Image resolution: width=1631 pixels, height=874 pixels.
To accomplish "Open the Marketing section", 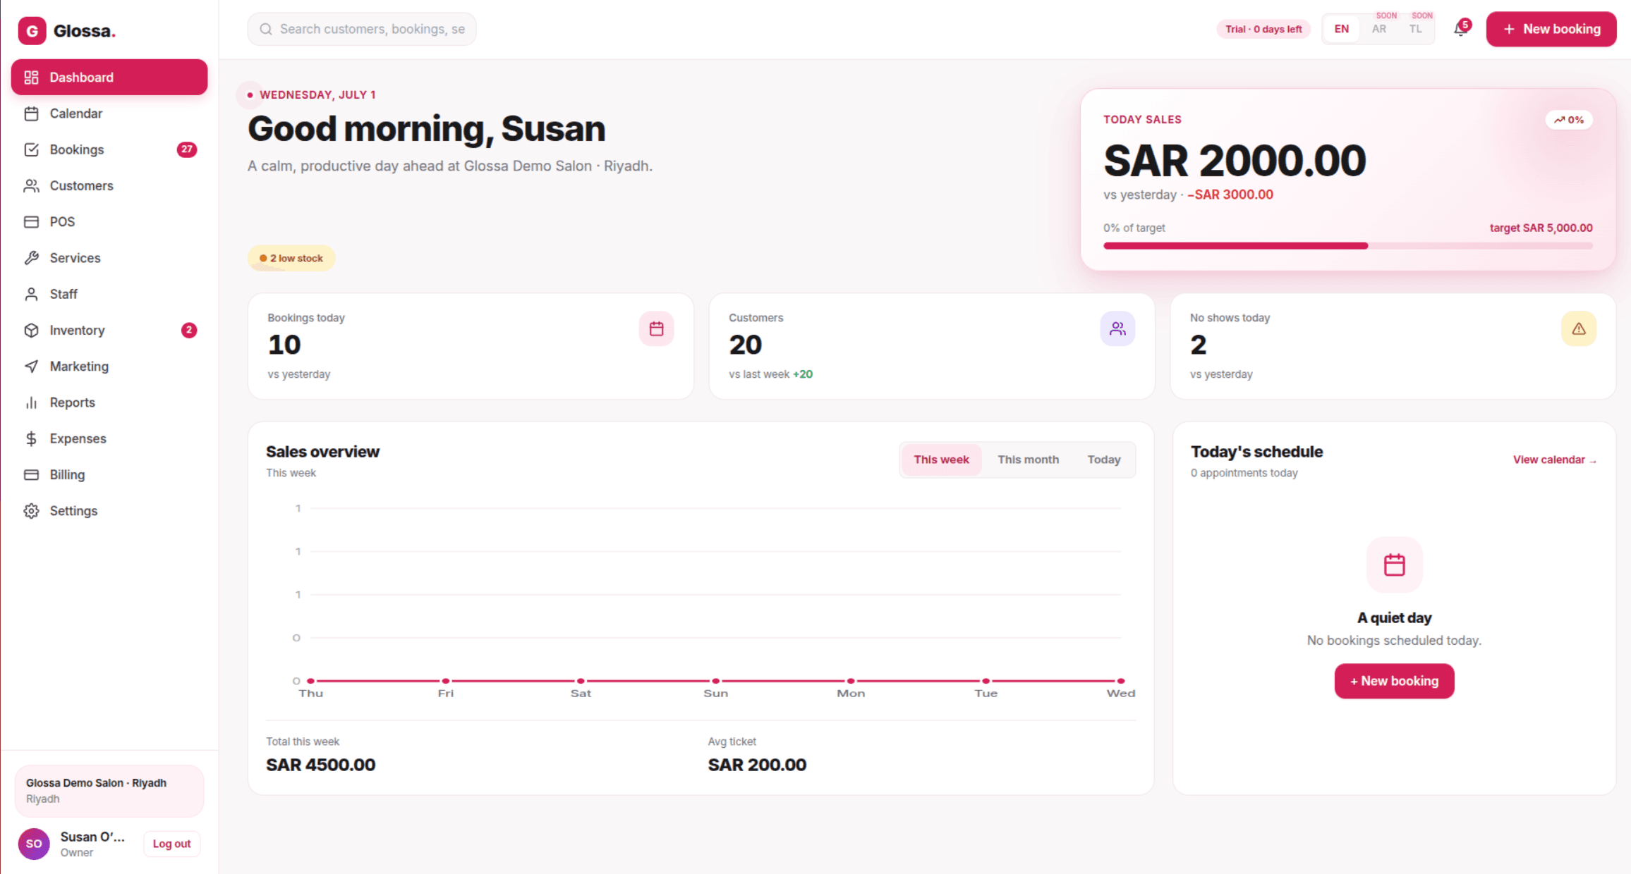I will 109,367.
